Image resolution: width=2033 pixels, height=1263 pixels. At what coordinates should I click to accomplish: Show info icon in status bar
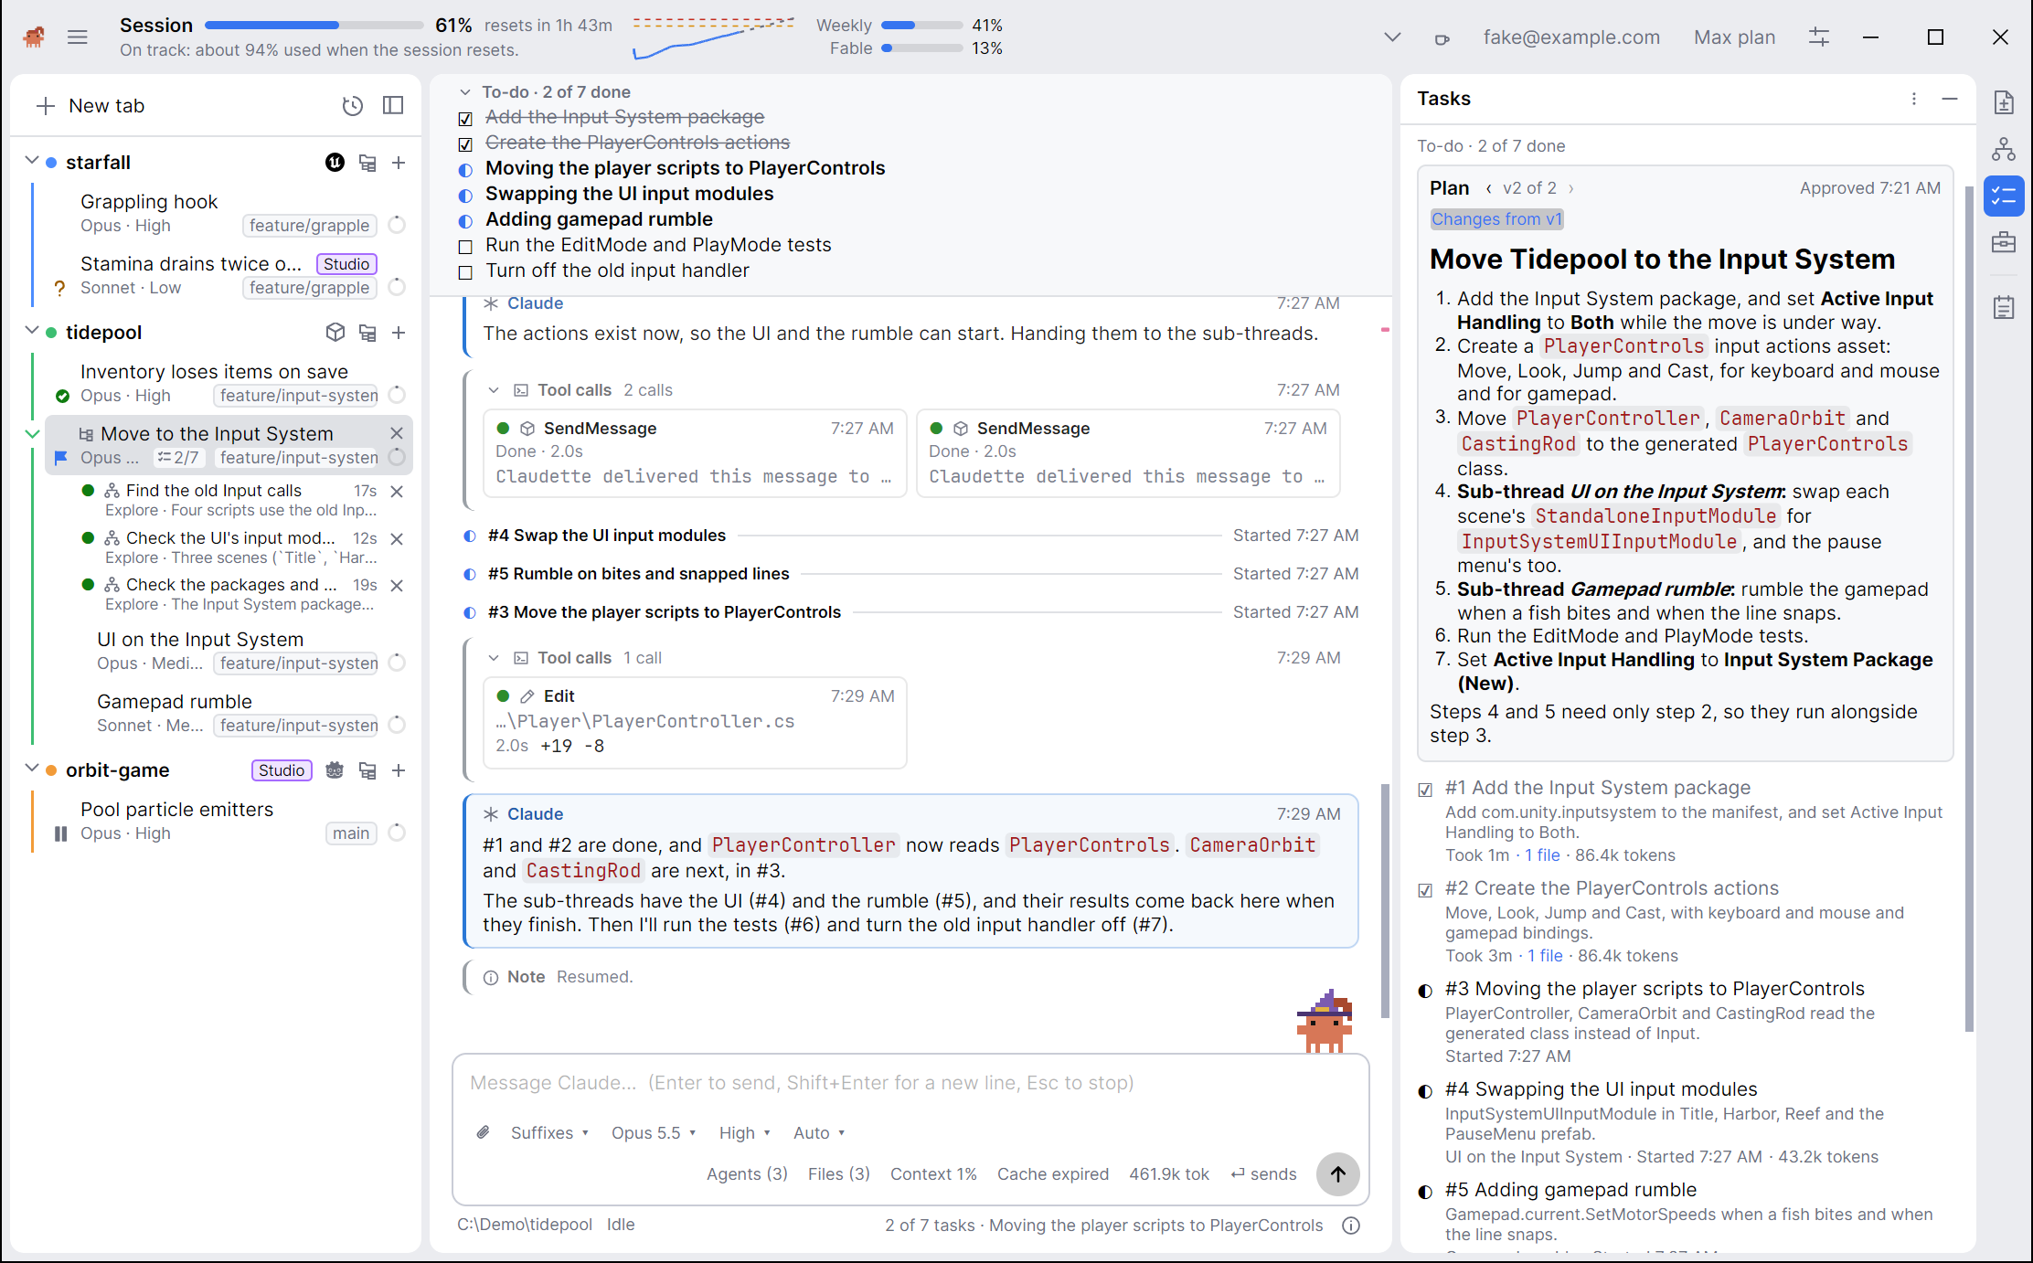[x=1351, y=1226]
